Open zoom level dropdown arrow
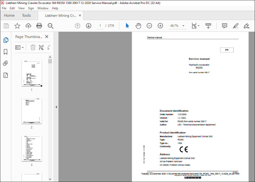 click(183, 26)
